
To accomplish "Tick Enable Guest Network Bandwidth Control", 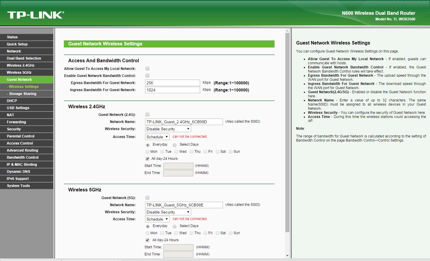I will 147,75.
